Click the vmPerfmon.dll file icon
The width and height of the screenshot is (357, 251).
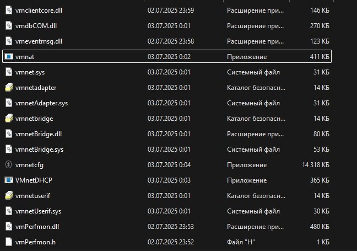tap(8, 226)
